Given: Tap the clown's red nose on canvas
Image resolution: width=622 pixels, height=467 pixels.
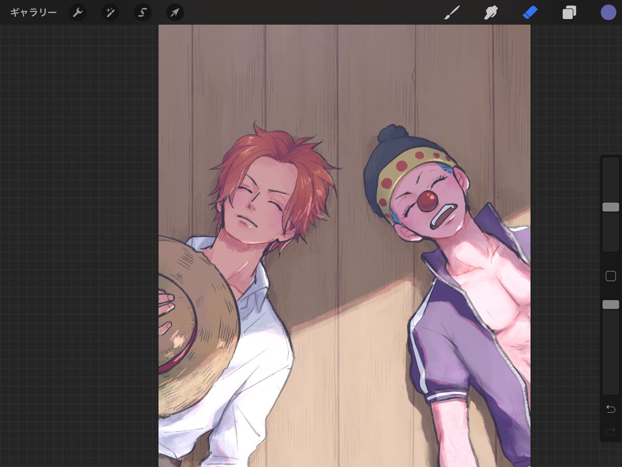Looking at the screenshot, I should [x=427, y=201].
